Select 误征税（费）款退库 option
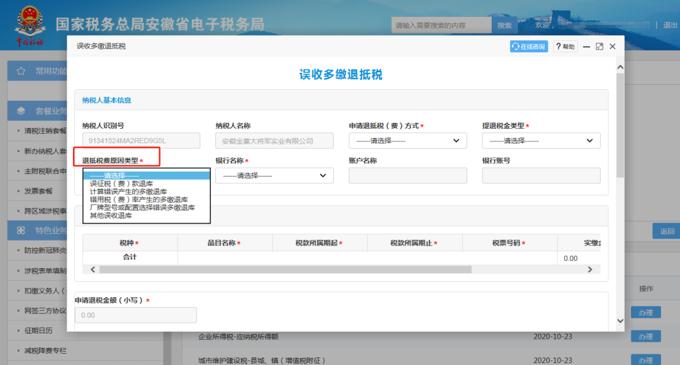680x365 pixels. coord(122,183)
